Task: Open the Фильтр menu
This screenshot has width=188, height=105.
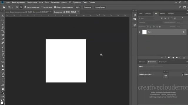Action: (64, 2)
